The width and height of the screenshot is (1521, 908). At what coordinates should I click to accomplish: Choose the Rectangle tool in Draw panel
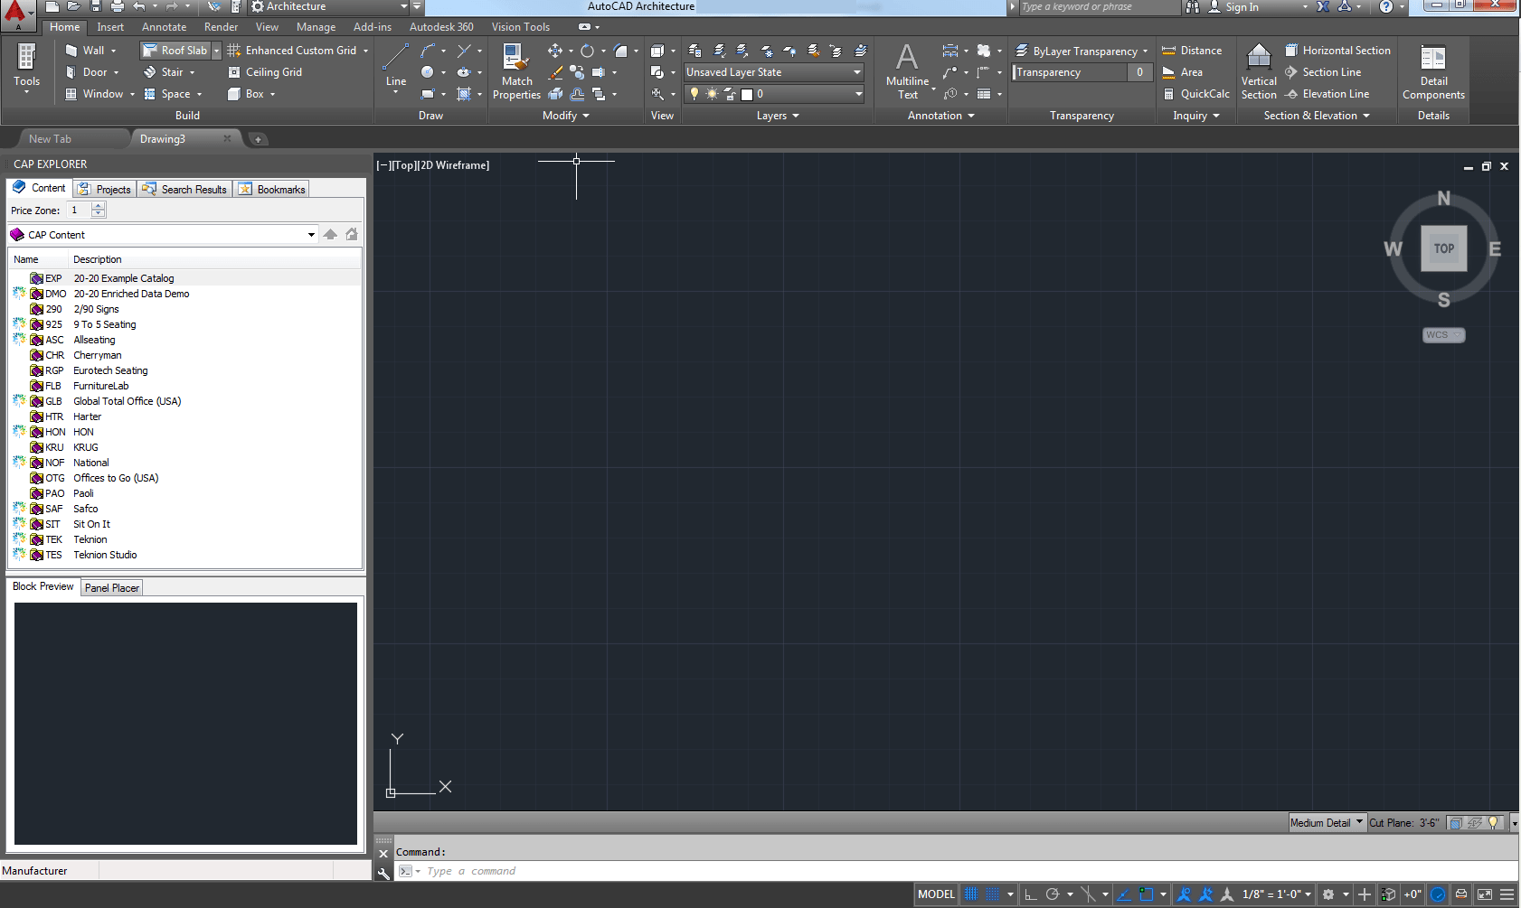[428, 94]
